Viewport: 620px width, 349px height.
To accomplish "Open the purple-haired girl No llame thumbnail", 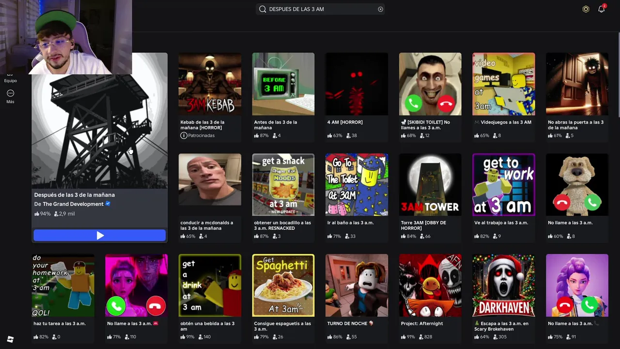I will [577, 286].
